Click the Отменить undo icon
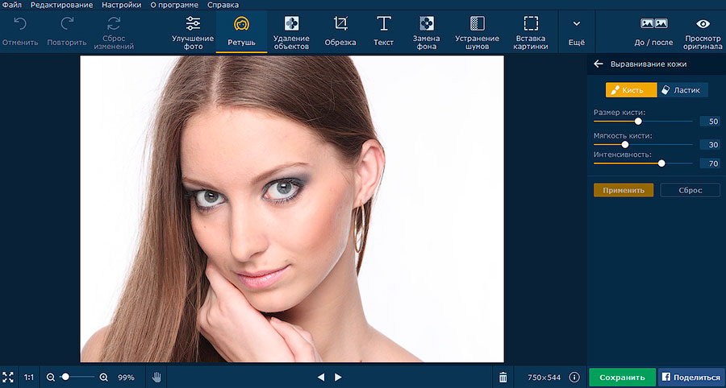 pyautogui.click(x=20, y=23)
